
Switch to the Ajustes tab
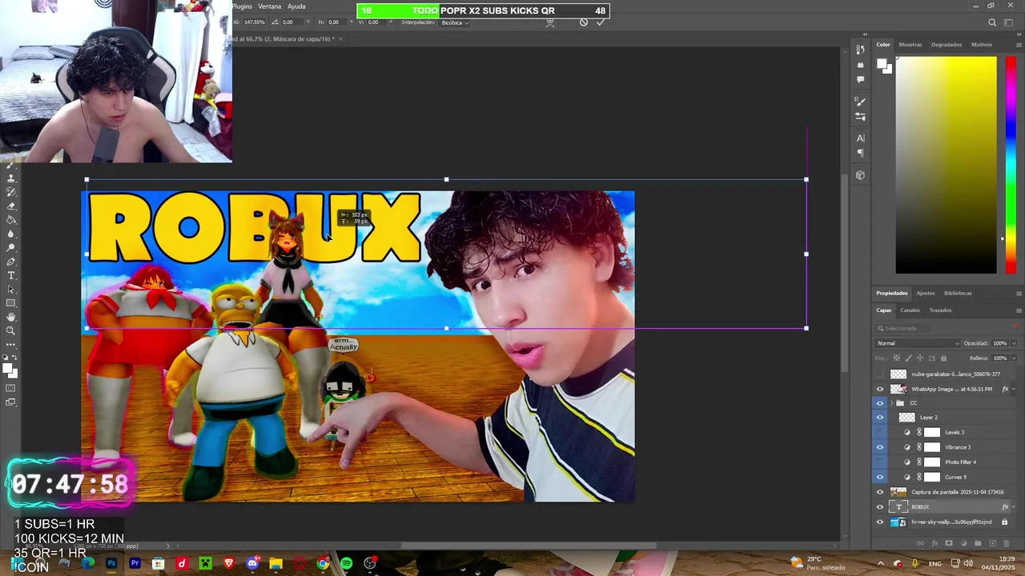click(x=925, y=293)
